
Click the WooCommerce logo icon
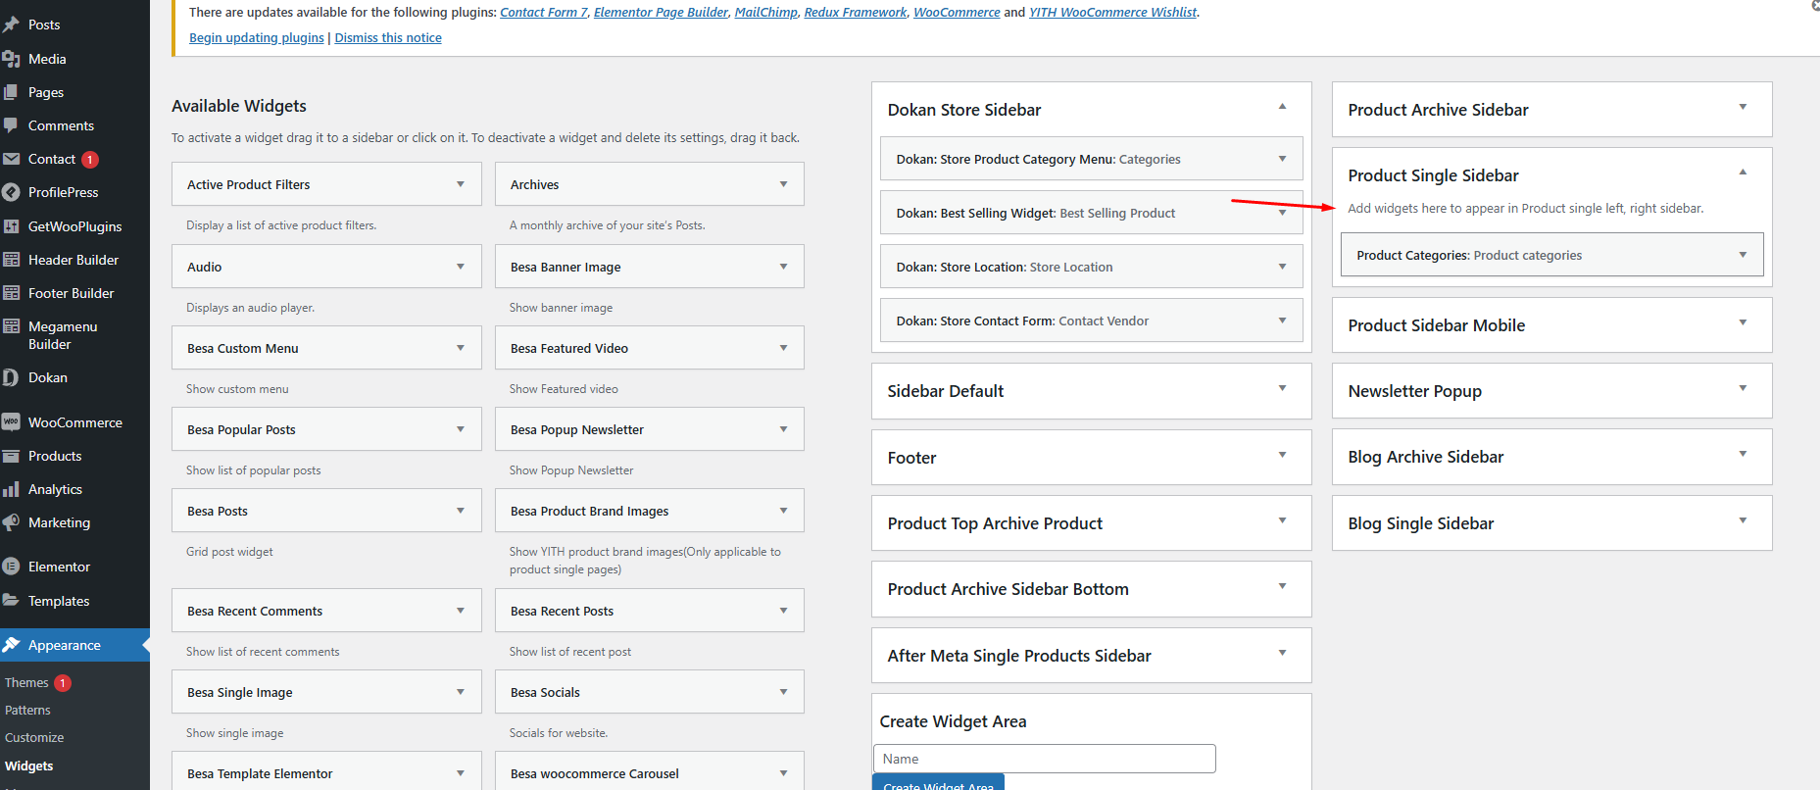coord(11,422)
